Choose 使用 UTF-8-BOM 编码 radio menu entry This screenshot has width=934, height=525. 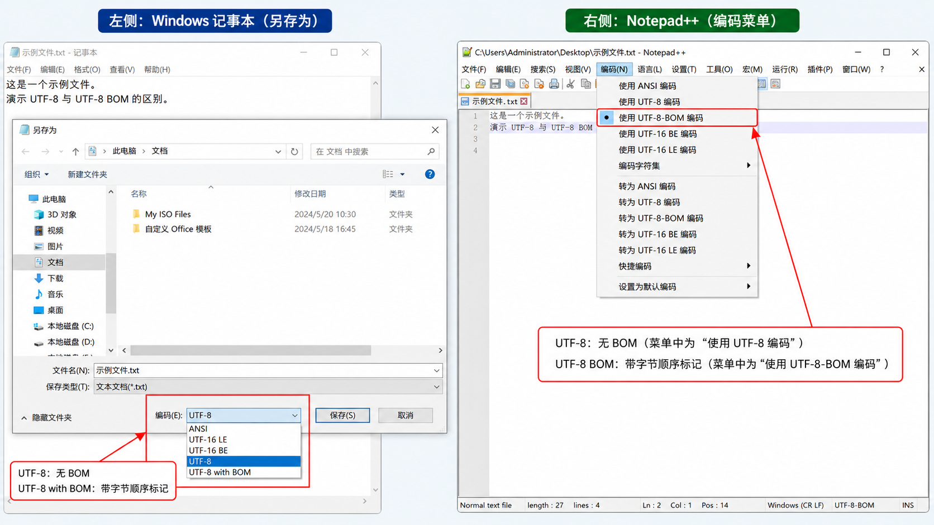pos(677,118)
